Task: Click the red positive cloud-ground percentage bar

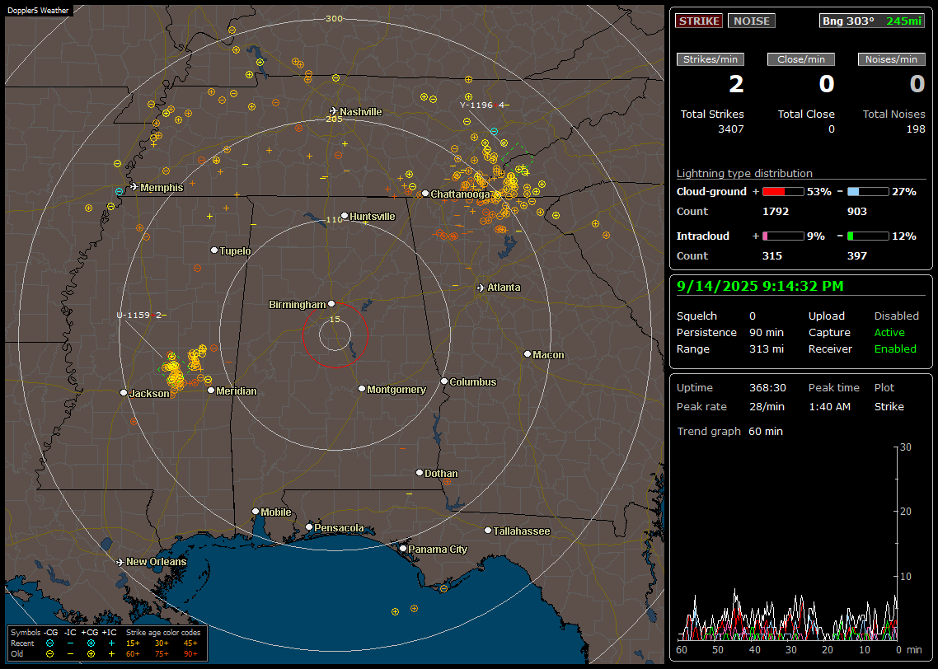Action: [783, 192]
